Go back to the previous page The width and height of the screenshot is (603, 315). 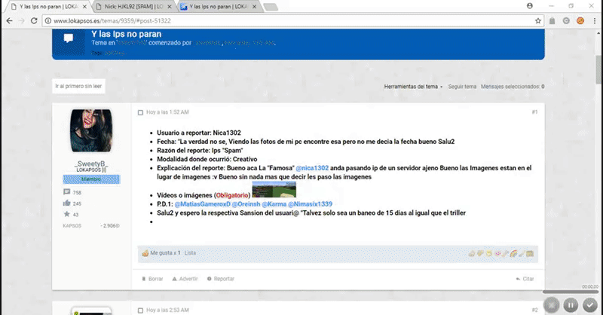tap(9, 21)
